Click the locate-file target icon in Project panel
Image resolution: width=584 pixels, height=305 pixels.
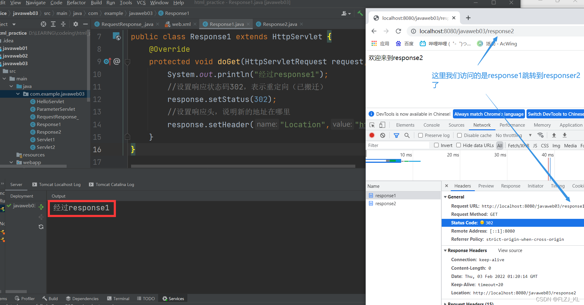tap(43, 24)
